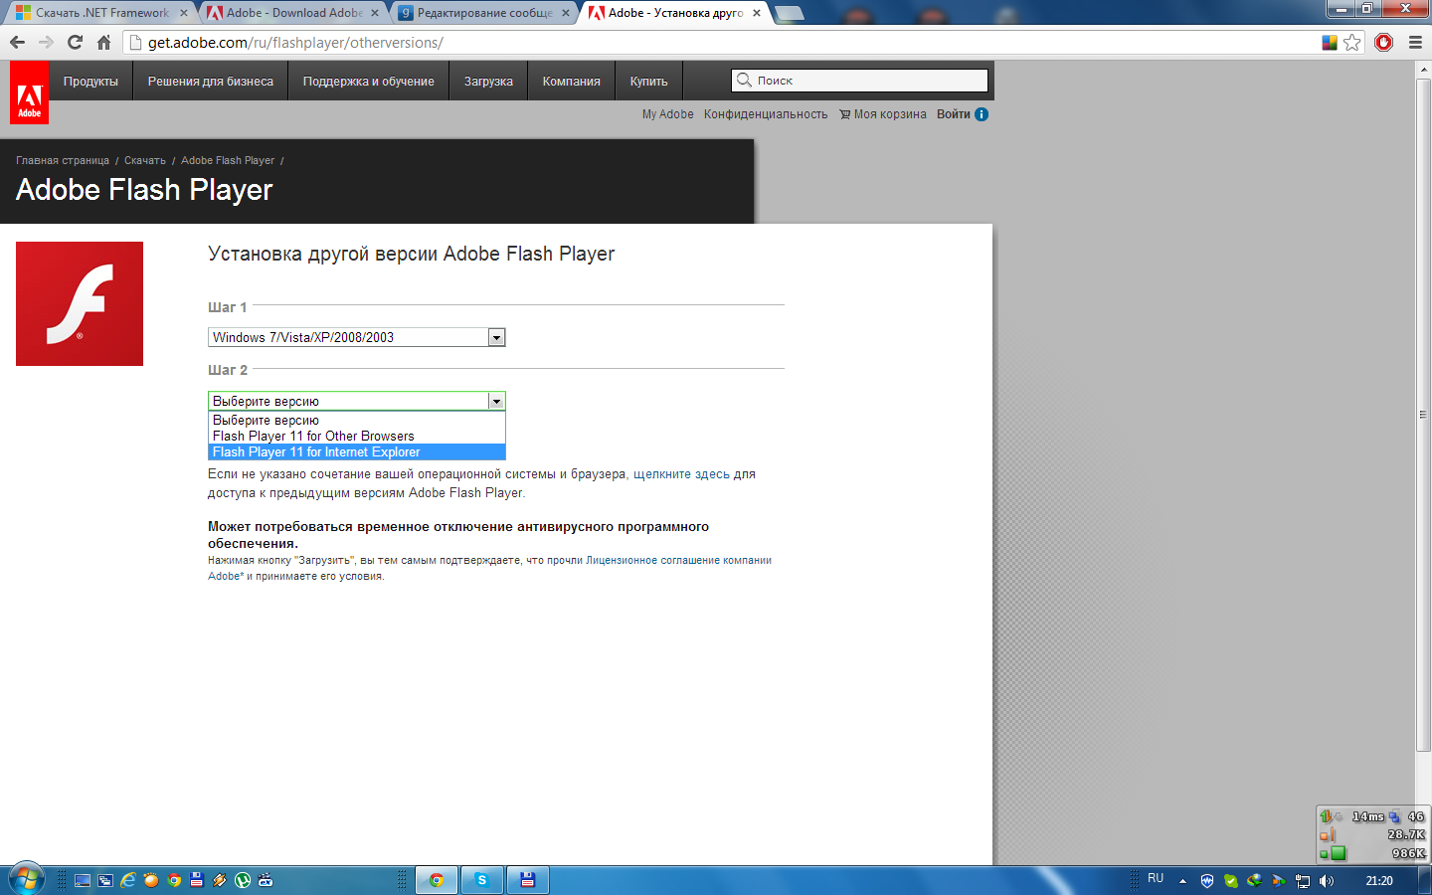Click the щелкните здесь link
The image size is (1432, 895).
(681, 474)
